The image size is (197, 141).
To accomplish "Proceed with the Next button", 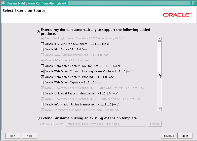I will click(x=185, y=136).
